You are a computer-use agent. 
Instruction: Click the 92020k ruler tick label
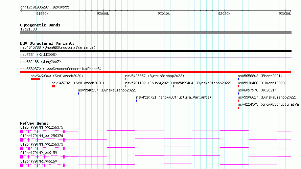tap(224, 14)
